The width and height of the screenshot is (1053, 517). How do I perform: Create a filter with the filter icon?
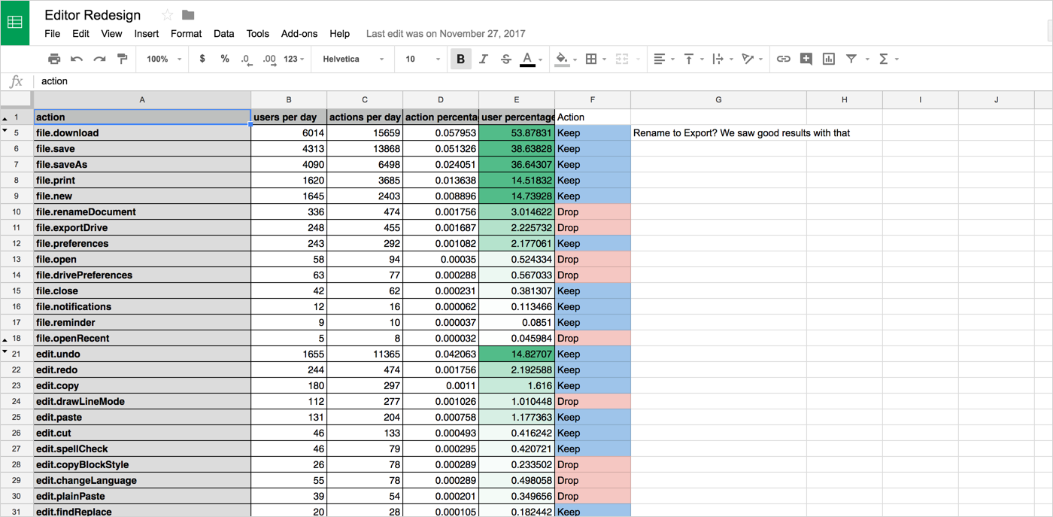point(851,59)
